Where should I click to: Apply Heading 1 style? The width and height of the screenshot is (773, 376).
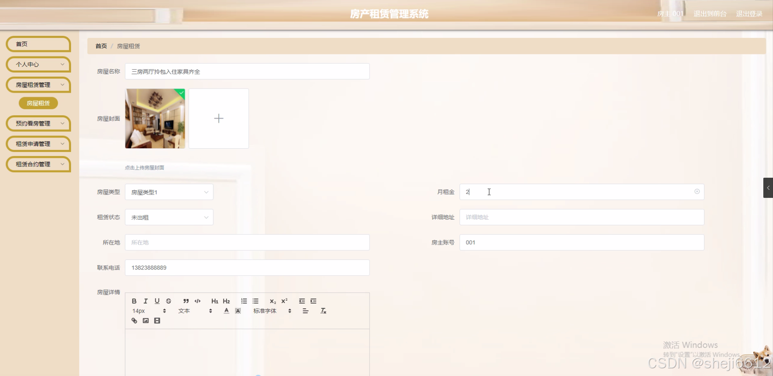point(214,301)
